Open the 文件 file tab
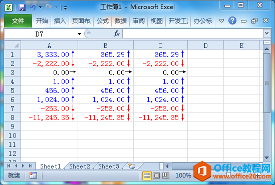 pos(18,21)
